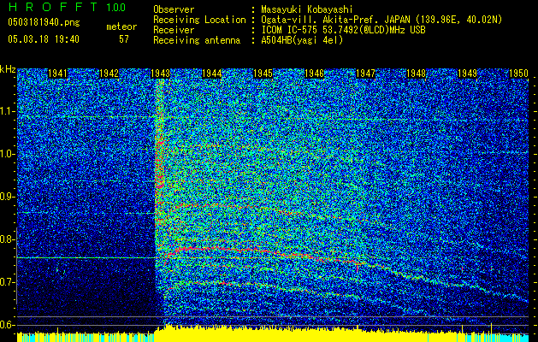This screenshot has width=538, height=342.
Task: Click the kHz axis unit label
Action: pos(8,69)
